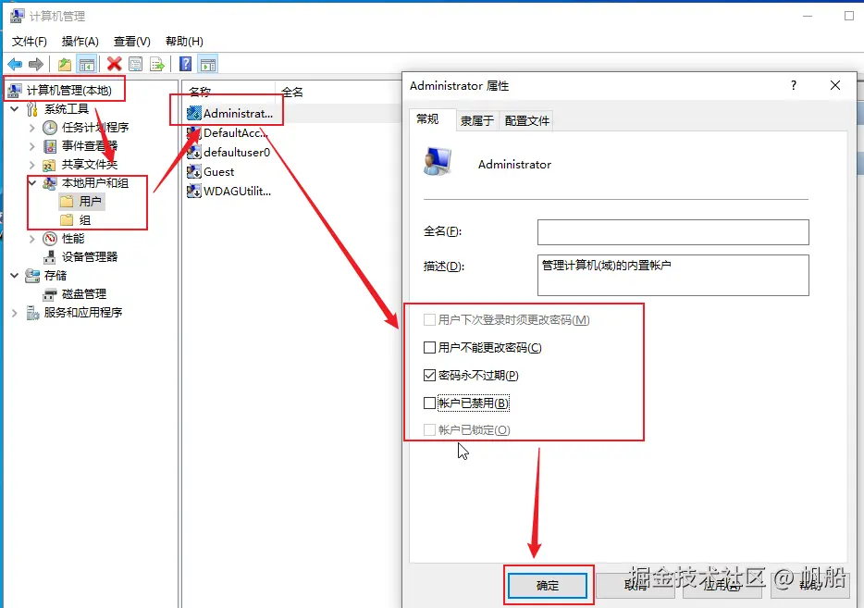Toggle the show/hide action pane icon
The image size is (864, 608).
point(207,63)
